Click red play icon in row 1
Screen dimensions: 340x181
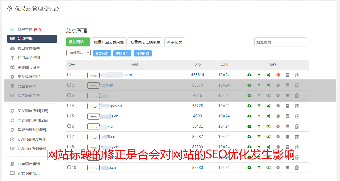point(278,75)
